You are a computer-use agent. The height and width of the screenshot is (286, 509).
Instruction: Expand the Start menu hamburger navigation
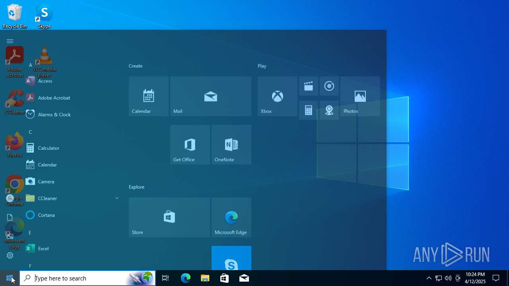10,41
